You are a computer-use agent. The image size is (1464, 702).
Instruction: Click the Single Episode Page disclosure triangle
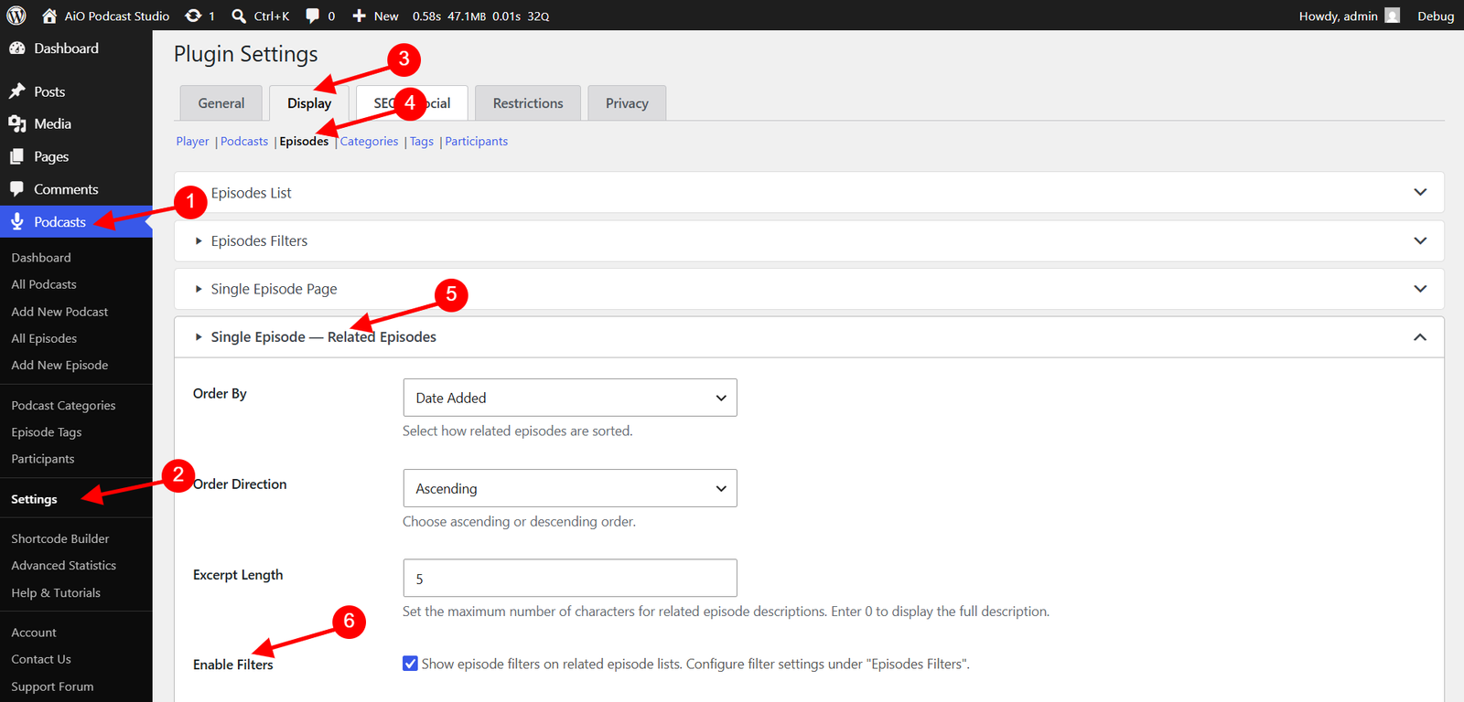(199, 289)
